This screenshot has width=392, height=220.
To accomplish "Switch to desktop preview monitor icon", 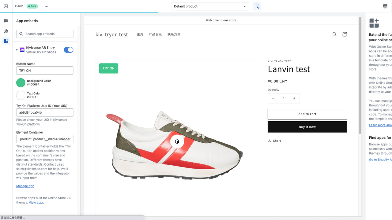I will pyautogui.click(x=385, y=6).
